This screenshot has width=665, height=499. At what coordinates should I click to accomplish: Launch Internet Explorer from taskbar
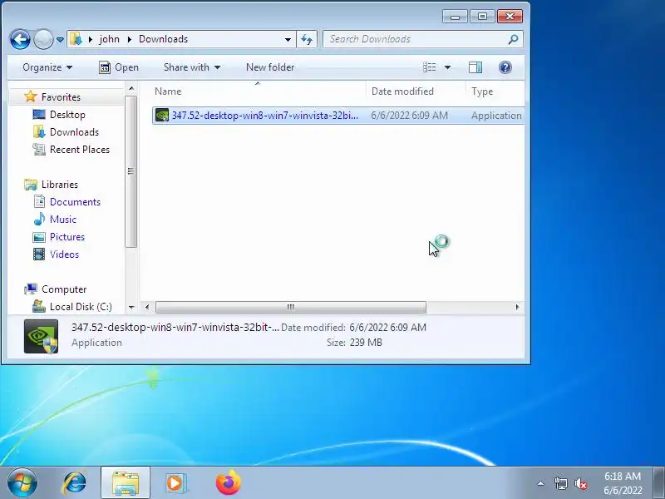[75, 483]
